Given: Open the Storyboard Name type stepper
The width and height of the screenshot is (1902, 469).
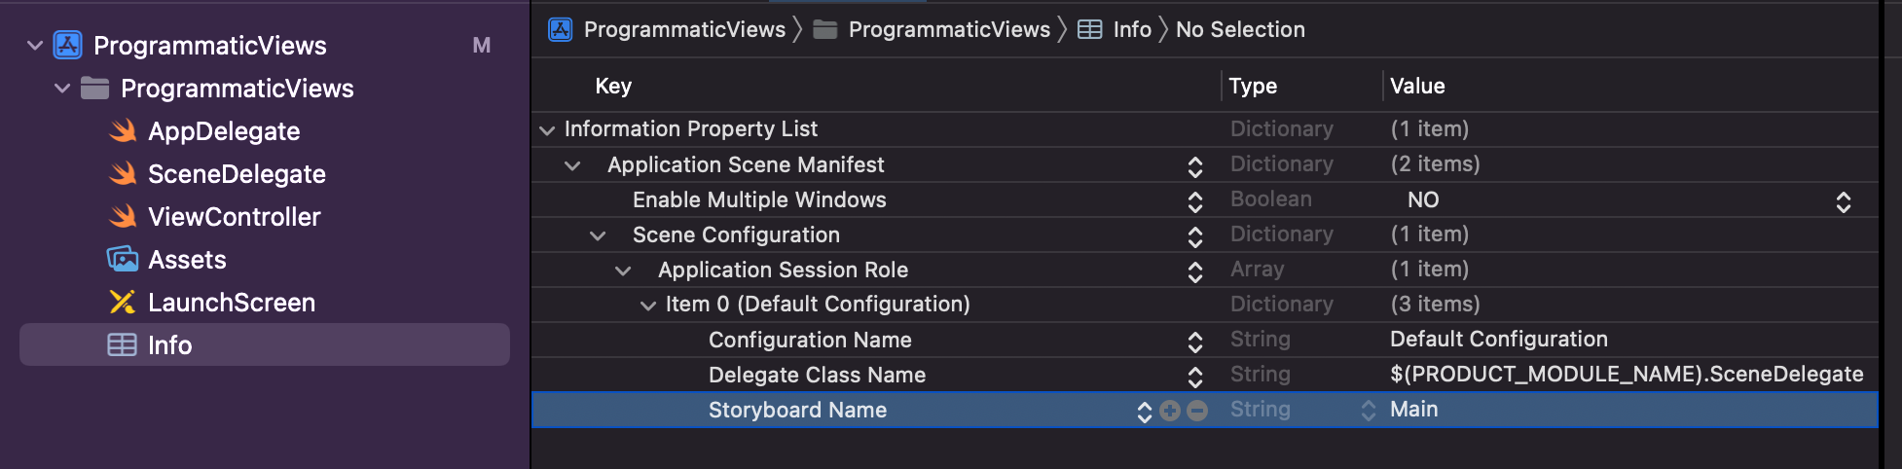Looking at the screenshot, I should [1369, 411].
